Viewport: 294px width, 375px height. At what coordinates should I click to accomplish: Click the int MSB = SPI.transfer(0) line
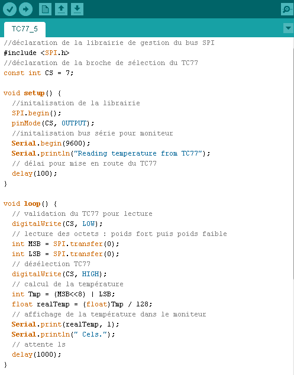click(65, 244)
